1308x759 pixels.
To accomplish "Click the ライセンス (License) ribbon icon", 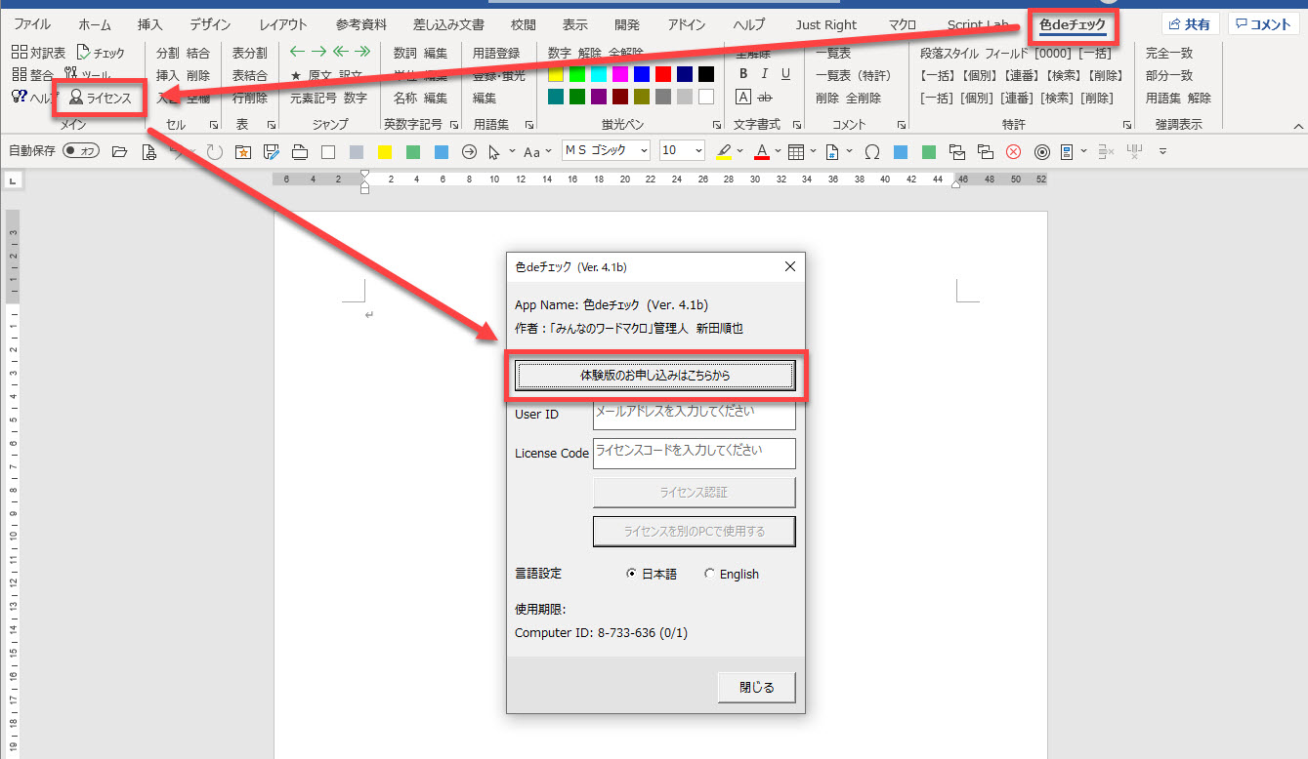I will tap(100, 99).
